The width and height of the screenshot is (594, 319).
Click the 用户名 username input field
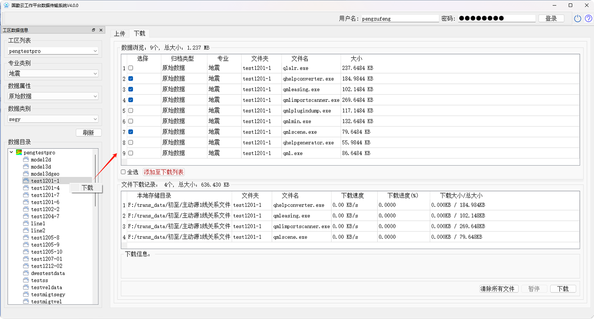[x=400, y=19]
